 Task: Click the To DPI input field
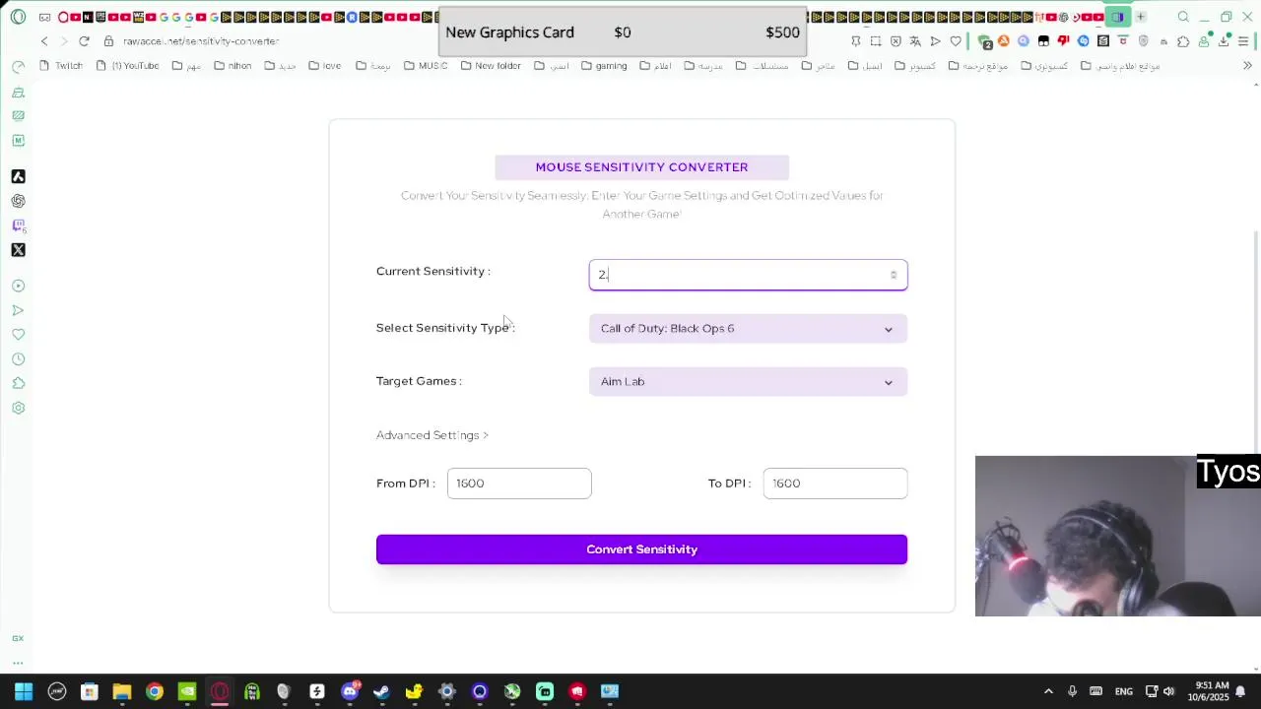pos(835,483)
